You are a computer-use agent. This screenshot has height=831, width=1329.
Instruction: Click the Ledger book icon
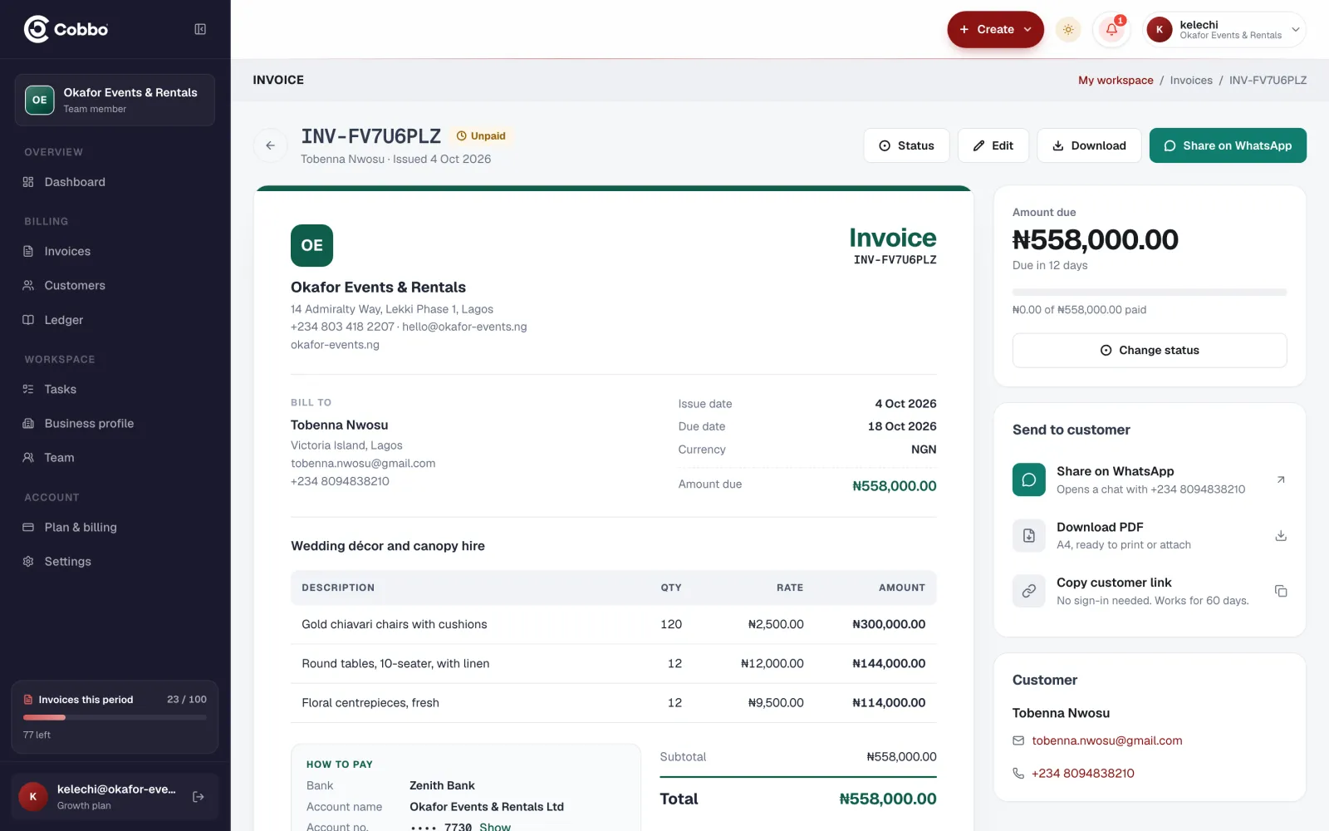click(28, 320)
